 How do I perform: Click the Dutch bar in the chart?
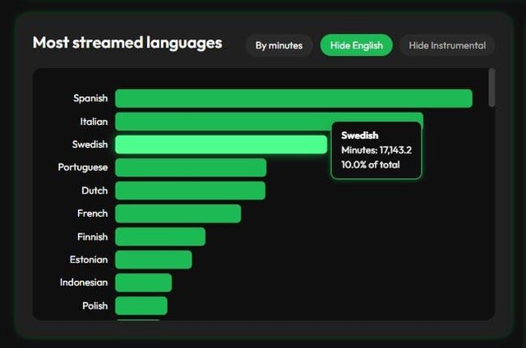[x=190, y=190]
